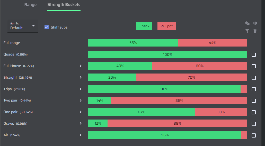Screen dimensions: 265x146
Task: Click the Full range 56% green bar
Action: [x=133, y=43]
